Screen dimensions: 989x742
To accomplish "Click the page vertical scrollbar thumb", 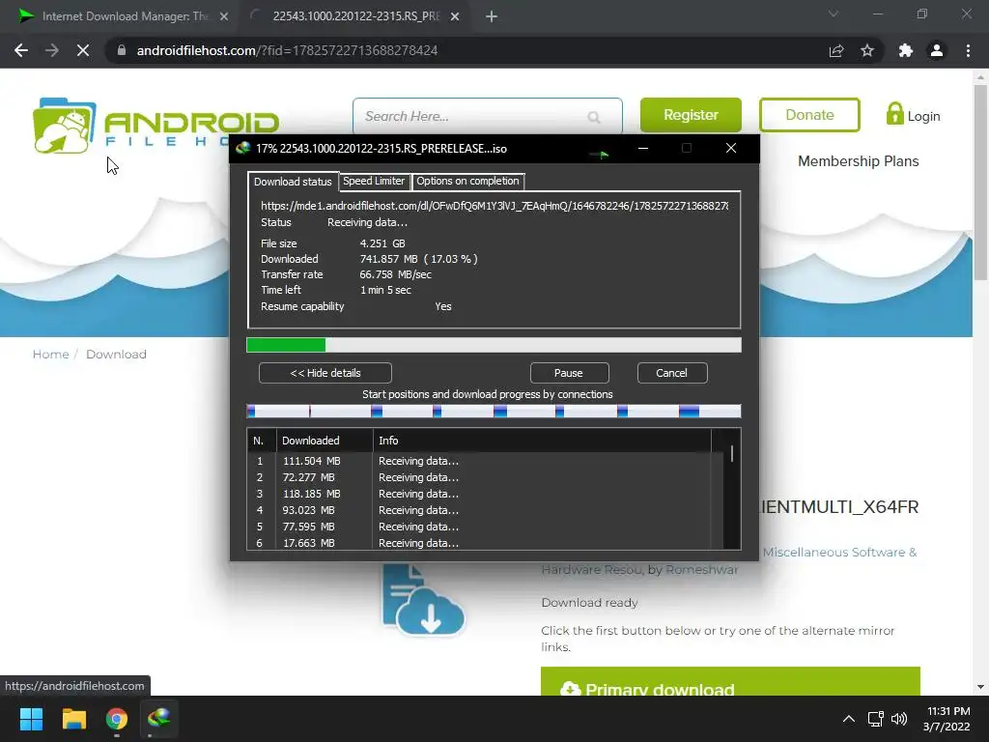I will (x=980, y=183).
